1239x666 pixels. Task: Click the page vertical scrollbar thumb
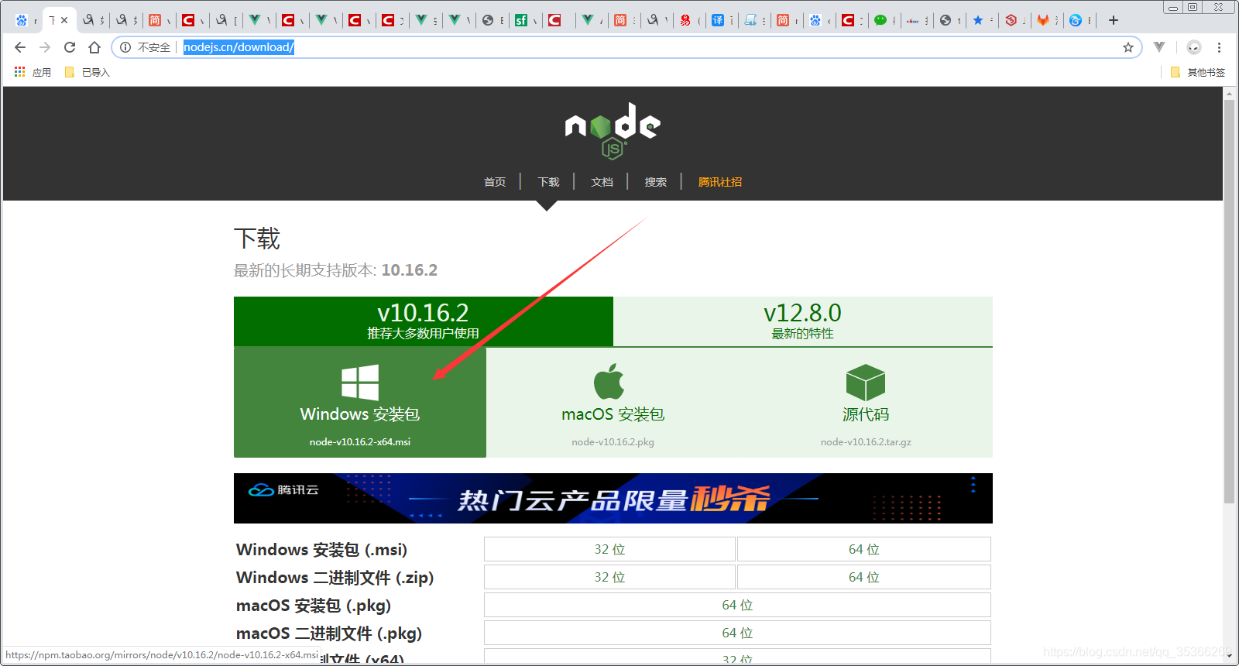tap(1229, 301)
